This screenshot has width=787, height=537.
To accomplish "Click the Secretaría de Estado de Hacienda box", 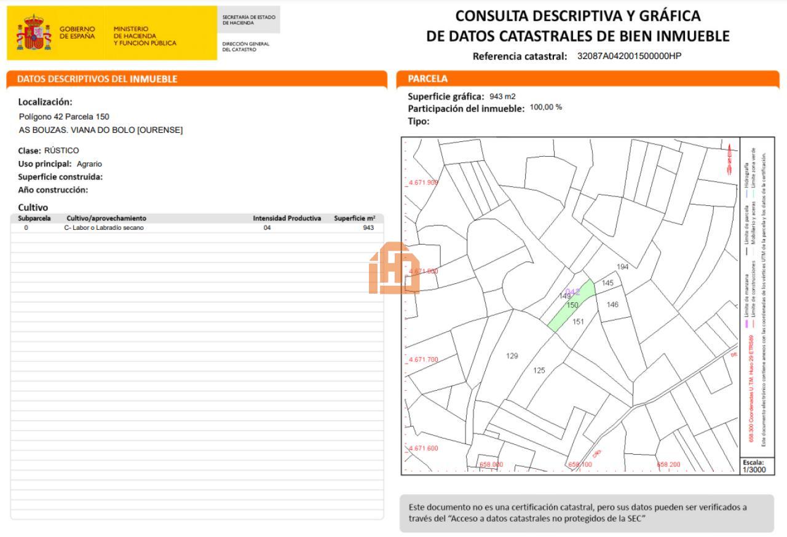I will point(248,20).
